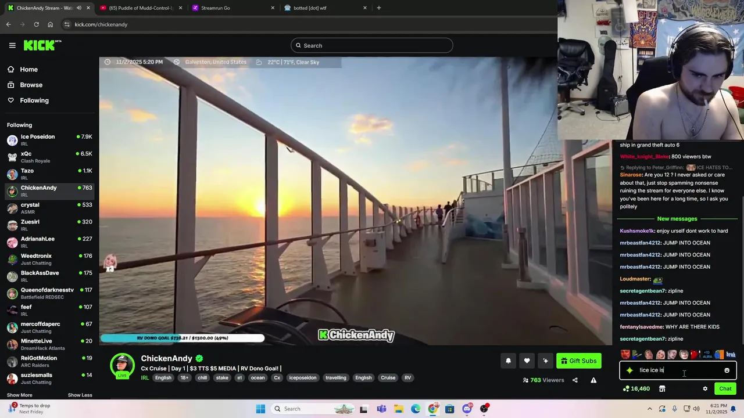The width and height of the screenshot is (744, 418).
Task: Mute the ChickenAndy Stream tab audio
Action: point(78,8)
